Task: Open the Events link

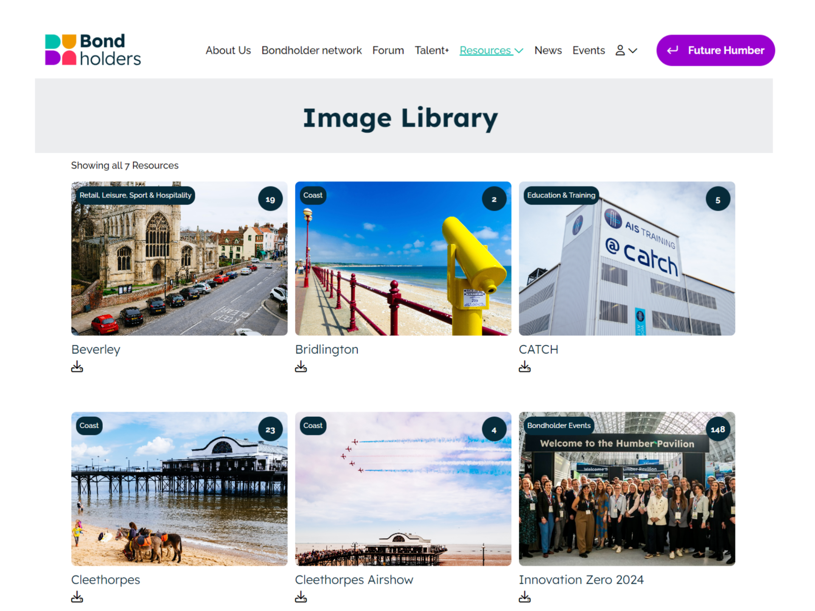Action: coord(588,50)
